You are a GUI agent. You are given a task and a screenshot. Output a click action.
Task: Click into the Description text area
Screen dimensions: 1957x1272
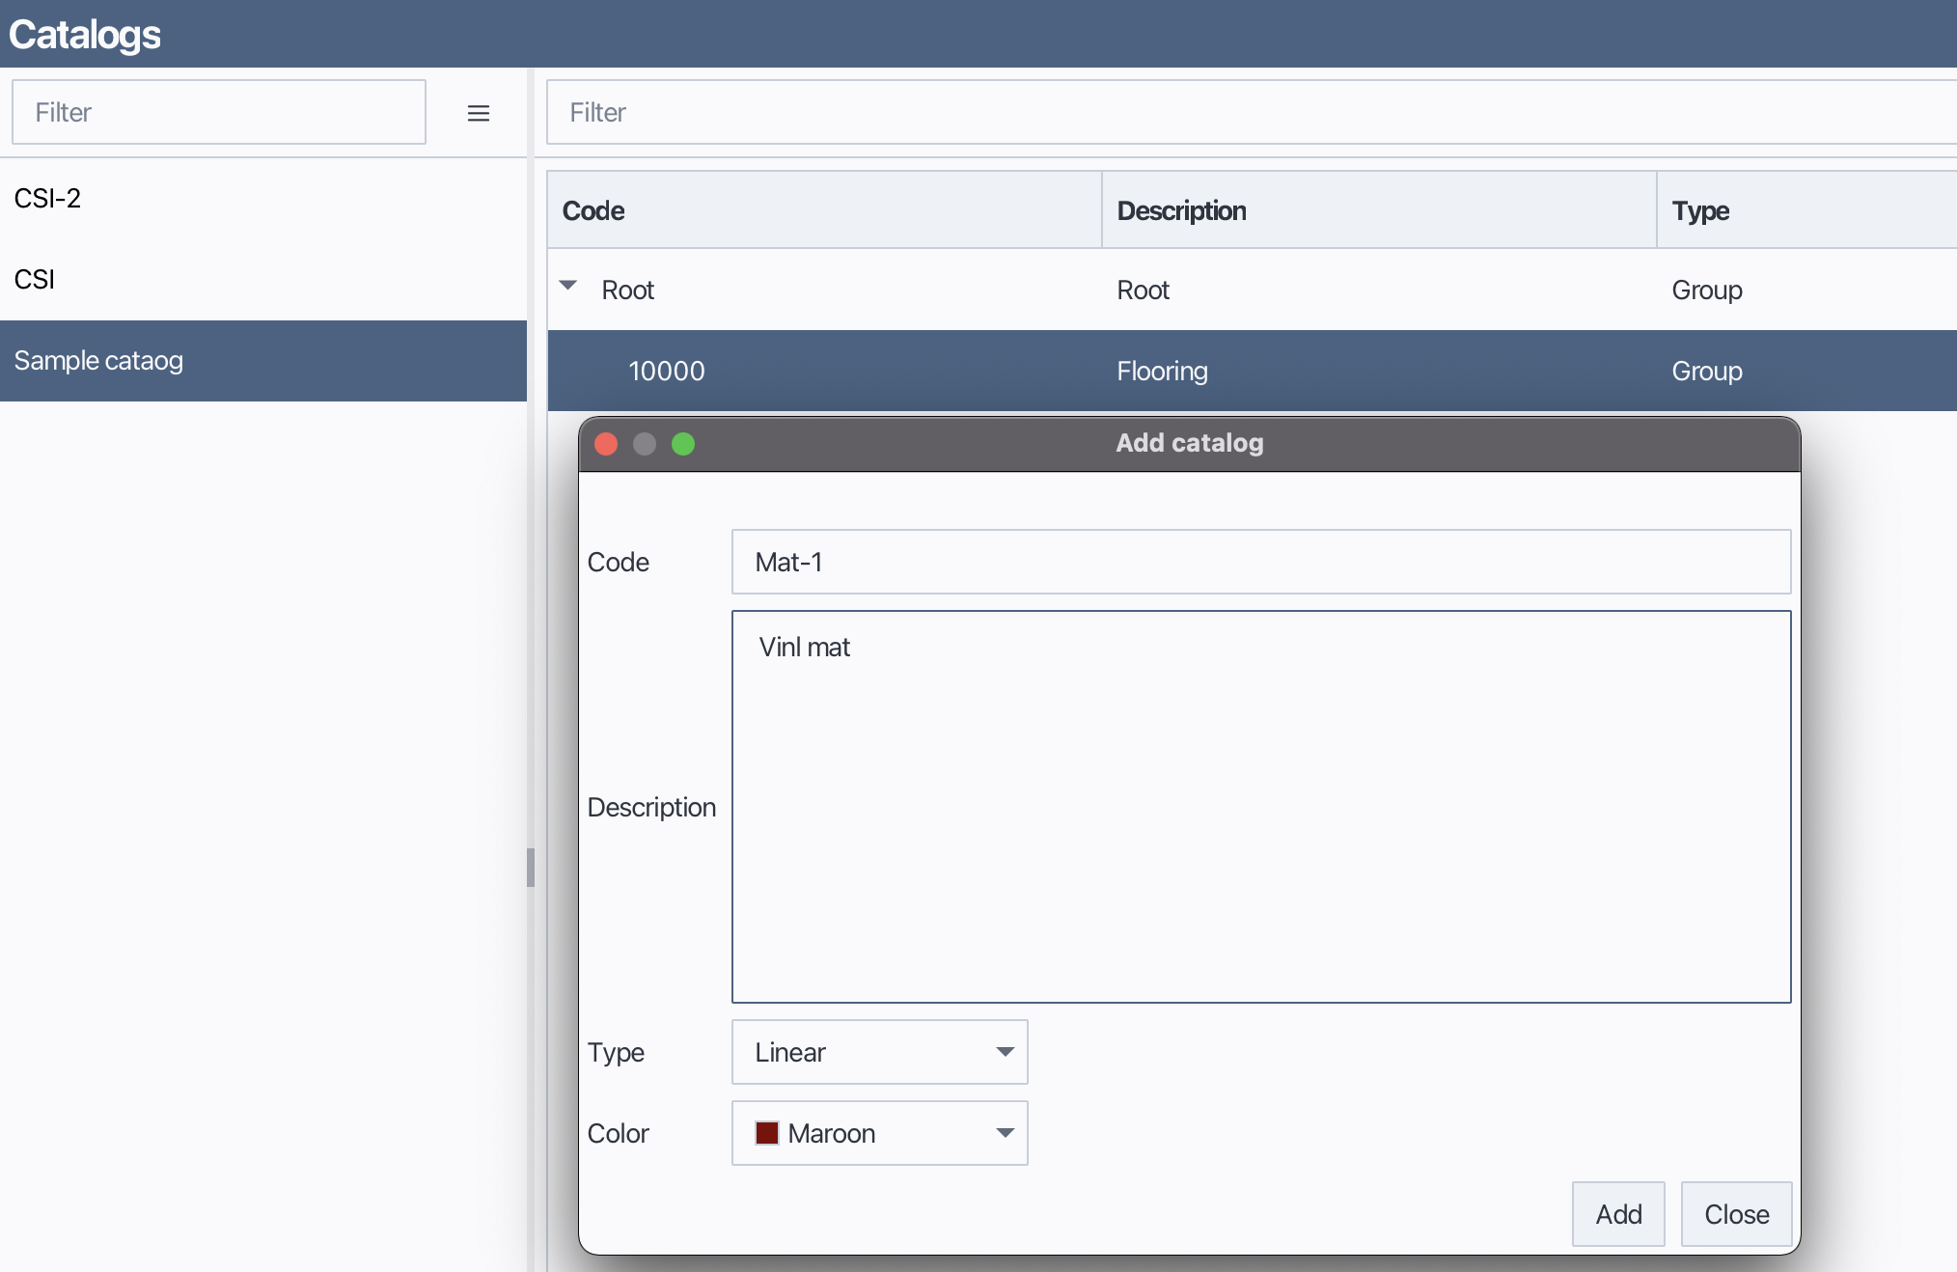[1260, 807]
